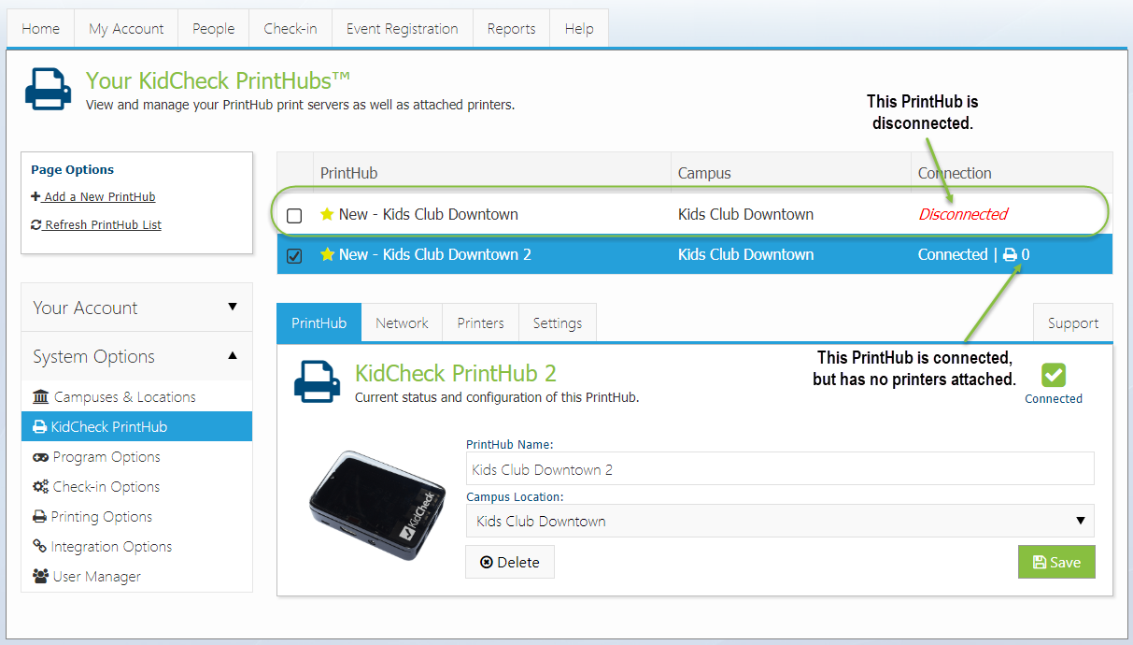Click the KidCheck PrintHub sidebar printer icon
The width and height of the screenshot is (1133, 645).
point(39,427)
